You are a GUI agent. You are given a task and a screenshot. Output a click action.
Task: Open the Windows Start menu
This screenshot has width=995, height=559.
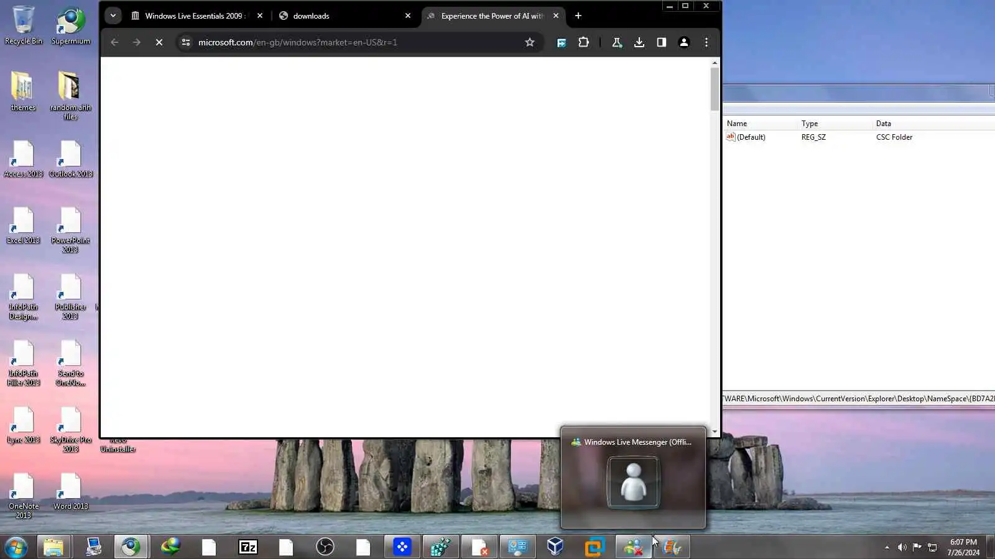click(16, 547)
